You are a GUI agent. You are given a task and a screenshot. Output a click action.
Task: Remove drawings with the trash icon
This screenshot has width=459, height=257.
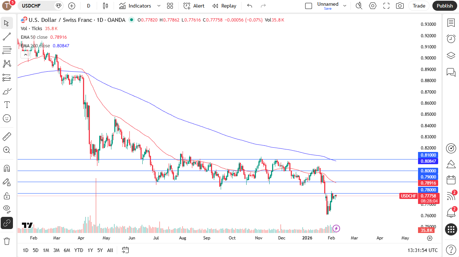coord(6,241)
